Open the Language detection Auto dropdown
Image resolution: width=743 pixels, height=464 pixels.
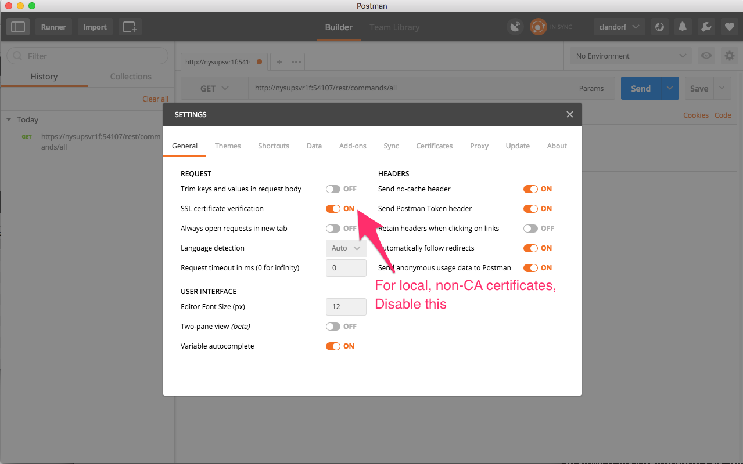[346, 248]
